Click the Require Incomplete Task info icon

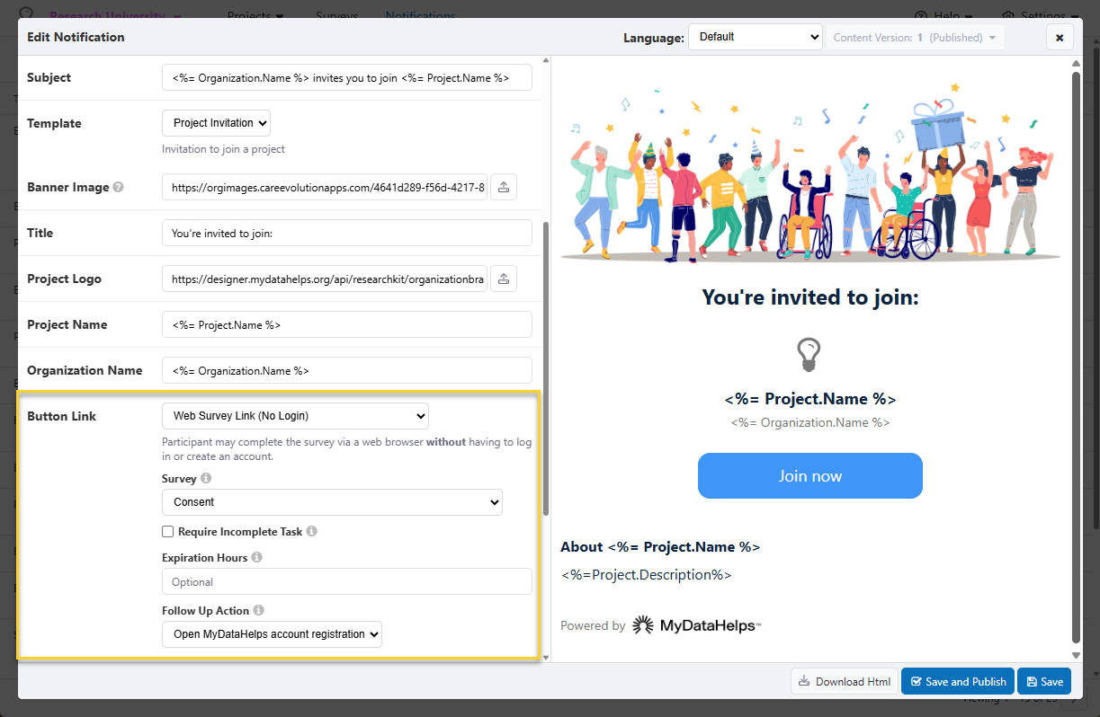[312, 532]
